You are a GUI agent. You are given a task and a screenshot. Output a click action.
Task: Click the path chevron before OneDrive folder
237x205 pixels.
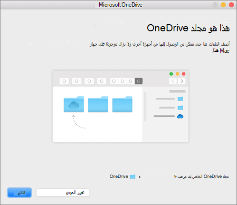(140, 177)
